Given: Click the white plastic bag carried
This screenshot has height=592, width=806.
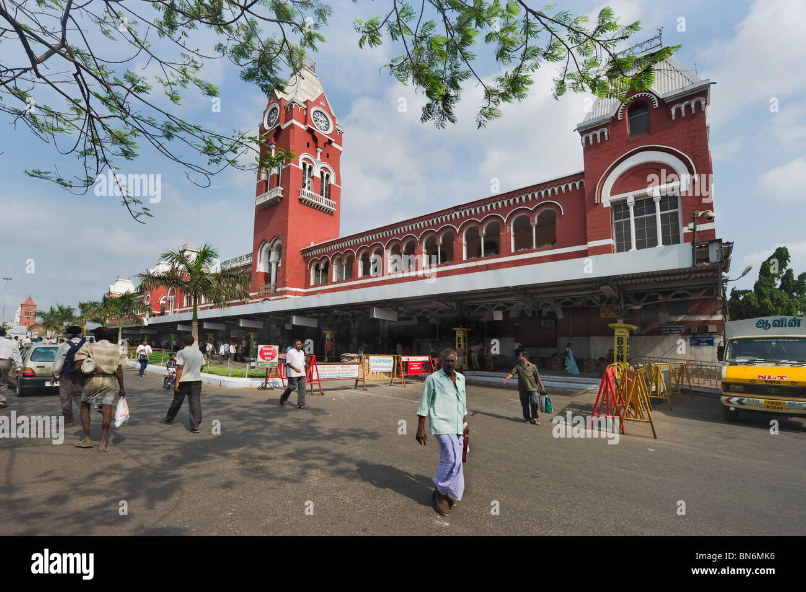Looking at the screenshot, I should 122,412.
